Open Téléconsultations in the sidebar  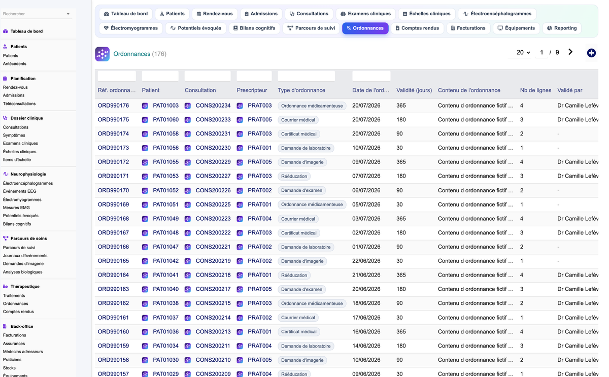point(19,104)
